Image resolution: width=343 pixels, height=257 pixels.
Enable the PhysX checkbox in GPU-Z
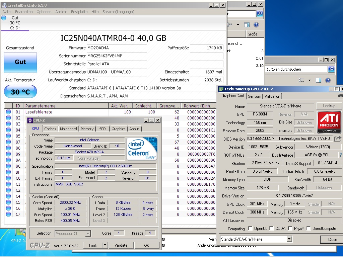[290, 228]
